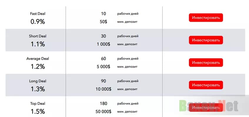This screenshot has height=117, width=249.
Task: Click the 0.9% rate value
Action: [38, 22]
